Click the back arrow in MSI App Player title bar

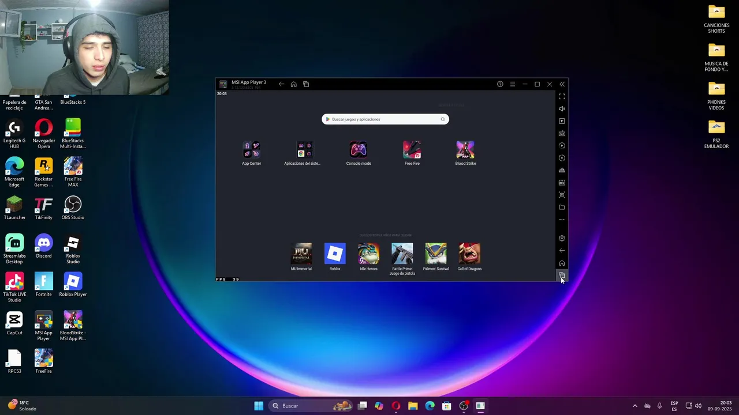point(281,84)
